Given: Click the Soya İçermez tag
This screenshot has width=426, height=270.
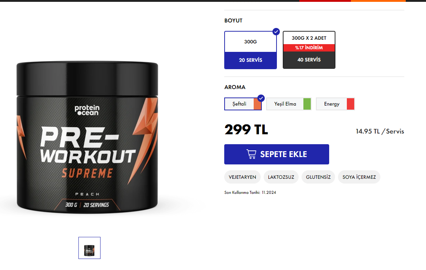Looking at the screenshot, I should [x=359, y=177].
